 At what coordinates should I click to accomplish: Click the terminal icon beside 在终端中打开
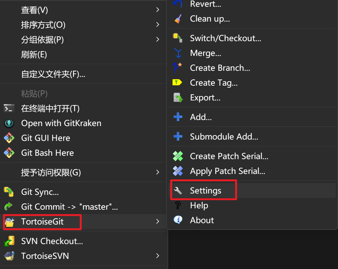click(x=9, y=109)
